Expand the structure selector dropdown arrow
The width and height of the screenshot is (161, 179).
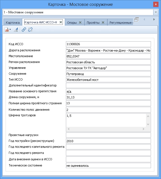(x=156, y=12)
